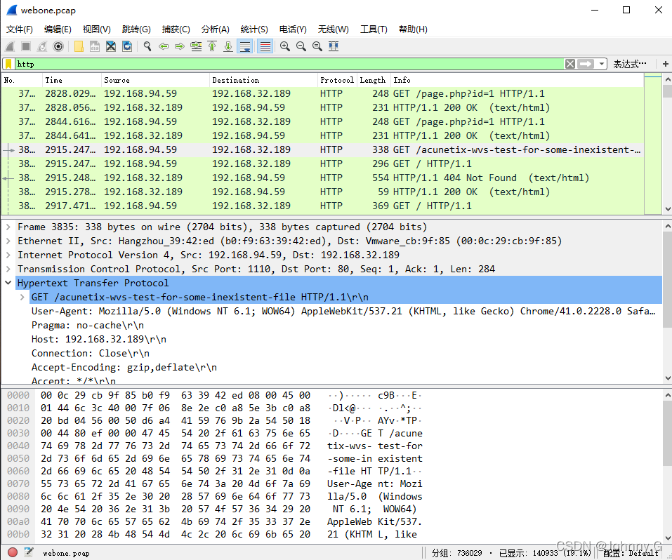Image resolution: width=672 pixels, height=560 pixels.
Task: Restart the current capture
Action: click(x=42, y=46)
